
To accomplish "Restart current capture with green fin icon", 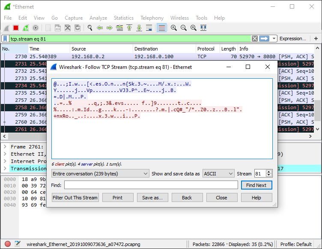I will pos(26,28).
